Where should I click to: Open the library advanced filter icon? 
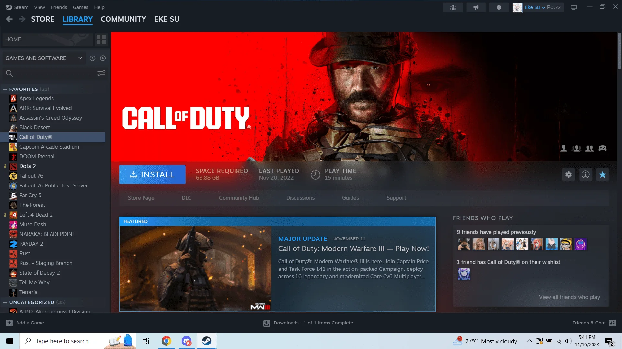click(101, 73)
